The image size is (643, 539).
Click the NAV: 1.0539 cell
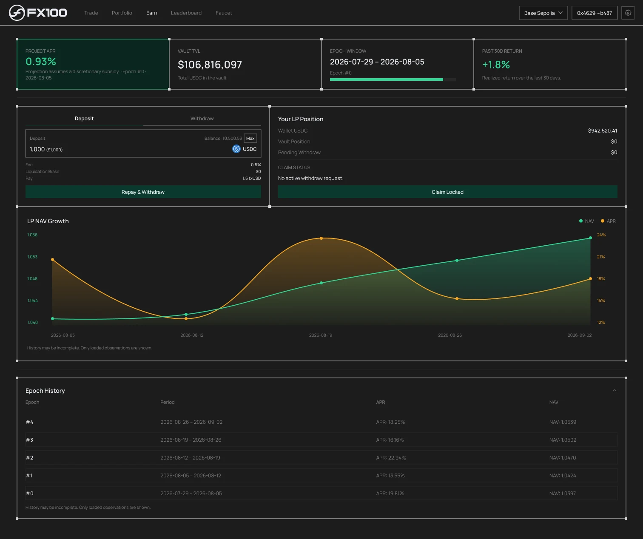(563, 422)
